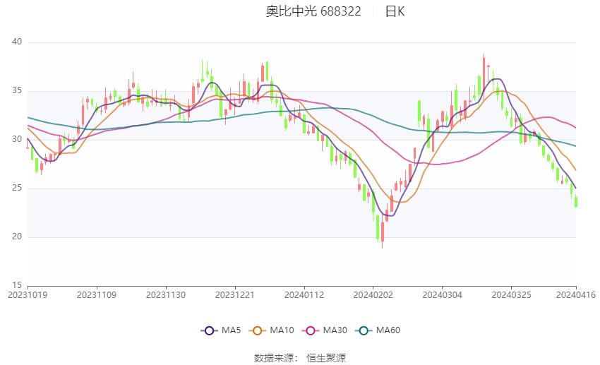
Task: Click the 20240304 x-axis date label
Action: tap(442, 295)
